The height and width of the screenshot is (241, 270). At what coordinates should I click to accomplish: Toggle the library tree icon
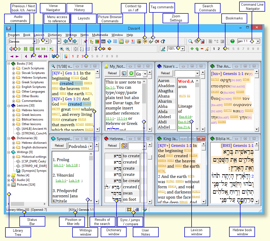pyautogui.click(x=91, y=41)
